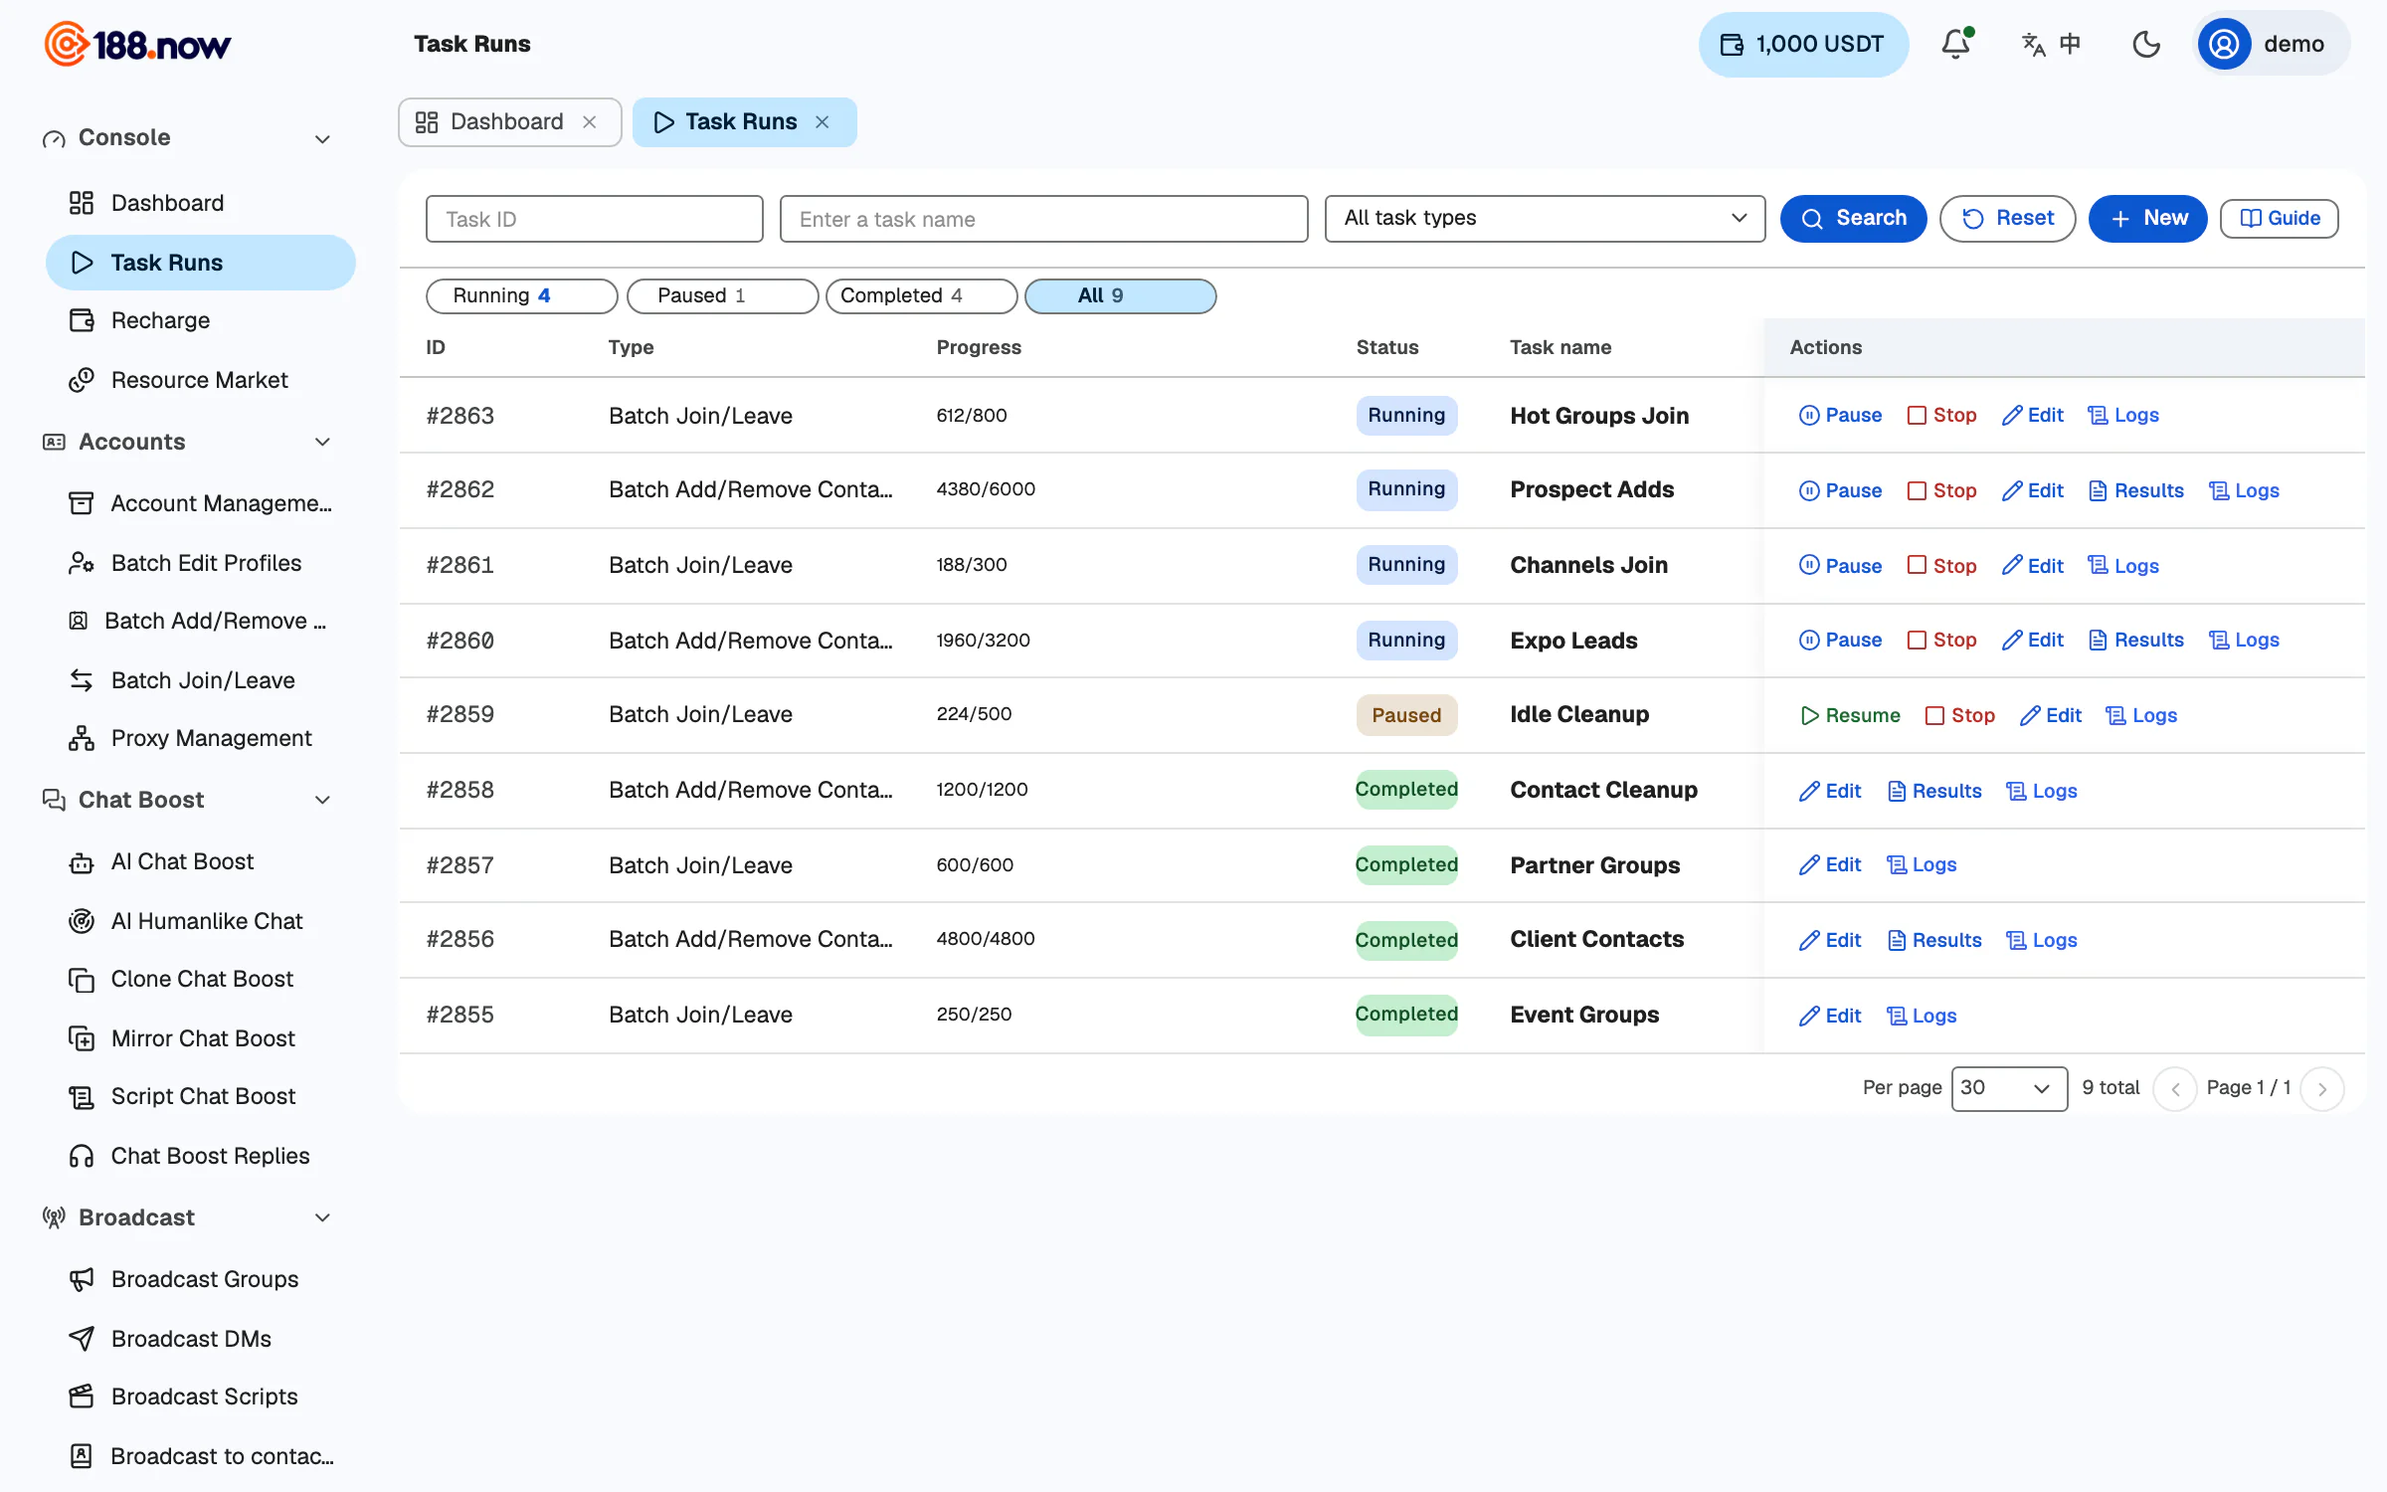Viewport: 2387px width, 1492px height.
Task: Close the Dashboard tab
Action: click(x=590, y=121)
